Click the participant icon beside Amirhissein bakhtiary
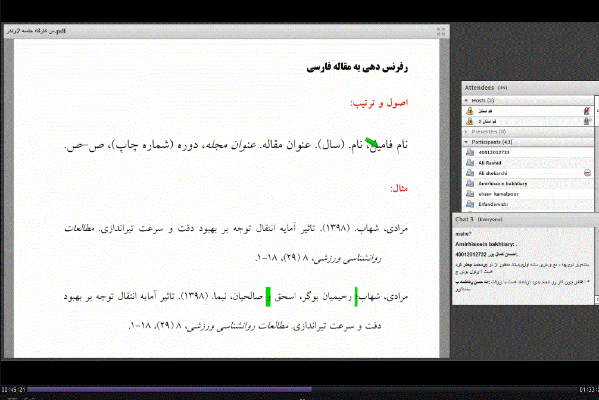The height and width of the screenshot is (400, 599). (469, 183)
